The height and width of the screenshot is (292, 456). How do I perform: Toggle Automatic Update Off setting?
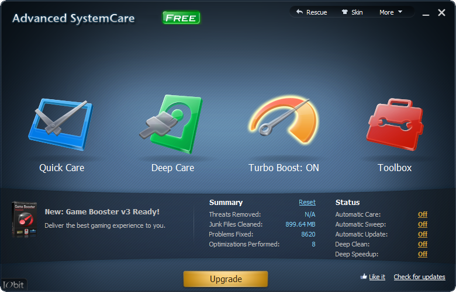pos(423,234)
